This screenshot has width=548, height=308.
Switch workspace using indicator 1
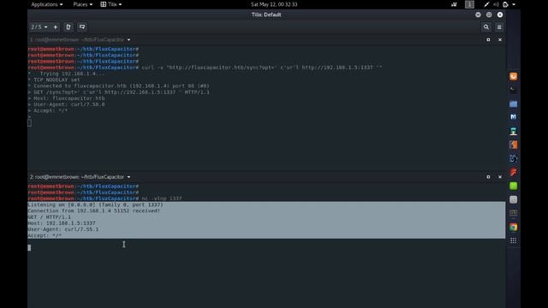click(469, 4)
